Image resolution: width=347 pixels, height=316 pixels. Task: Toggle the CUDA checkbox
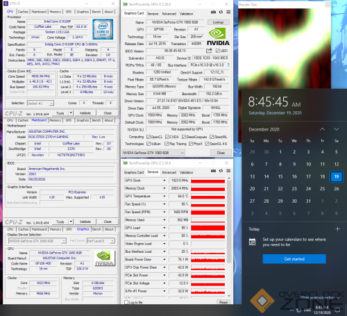[167, 137]
